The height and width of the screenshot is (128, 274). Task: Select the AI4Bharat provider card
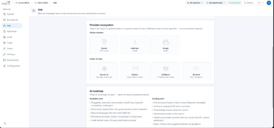point(165,71)
